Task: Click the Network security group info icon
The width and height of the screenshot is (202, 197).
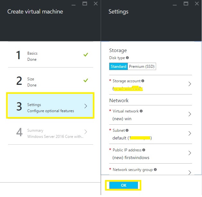Action: [x=155, y=169]
